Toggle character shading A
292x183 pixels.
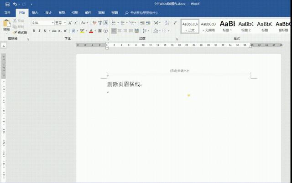coord(100,31)
